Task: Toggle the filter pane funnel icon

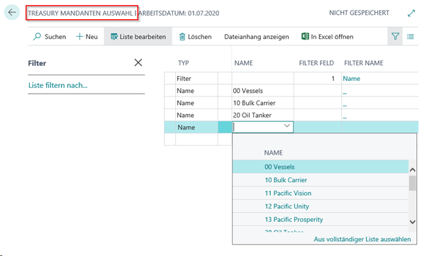Action: coord(395,36)
